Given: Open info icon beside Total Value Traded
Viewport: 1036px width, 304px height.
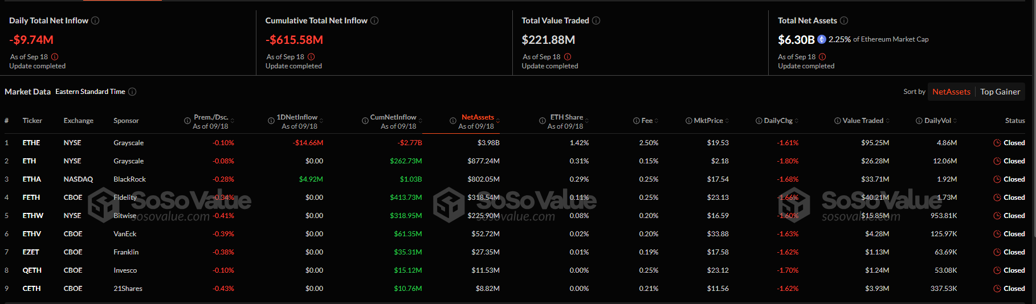Looking at the screenshot, I should point(596,20).
